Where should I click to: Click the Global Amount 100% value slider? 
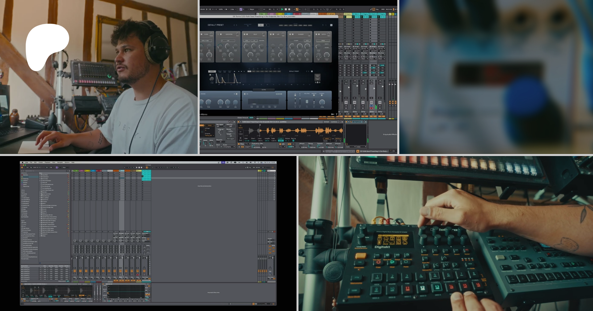tap(252, 117)
